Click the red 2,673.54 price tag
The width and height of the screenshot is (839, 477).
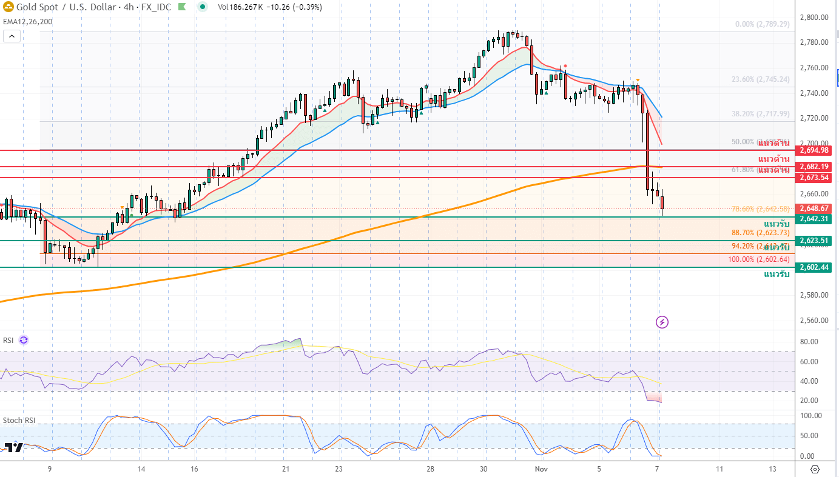coord(816,178)
